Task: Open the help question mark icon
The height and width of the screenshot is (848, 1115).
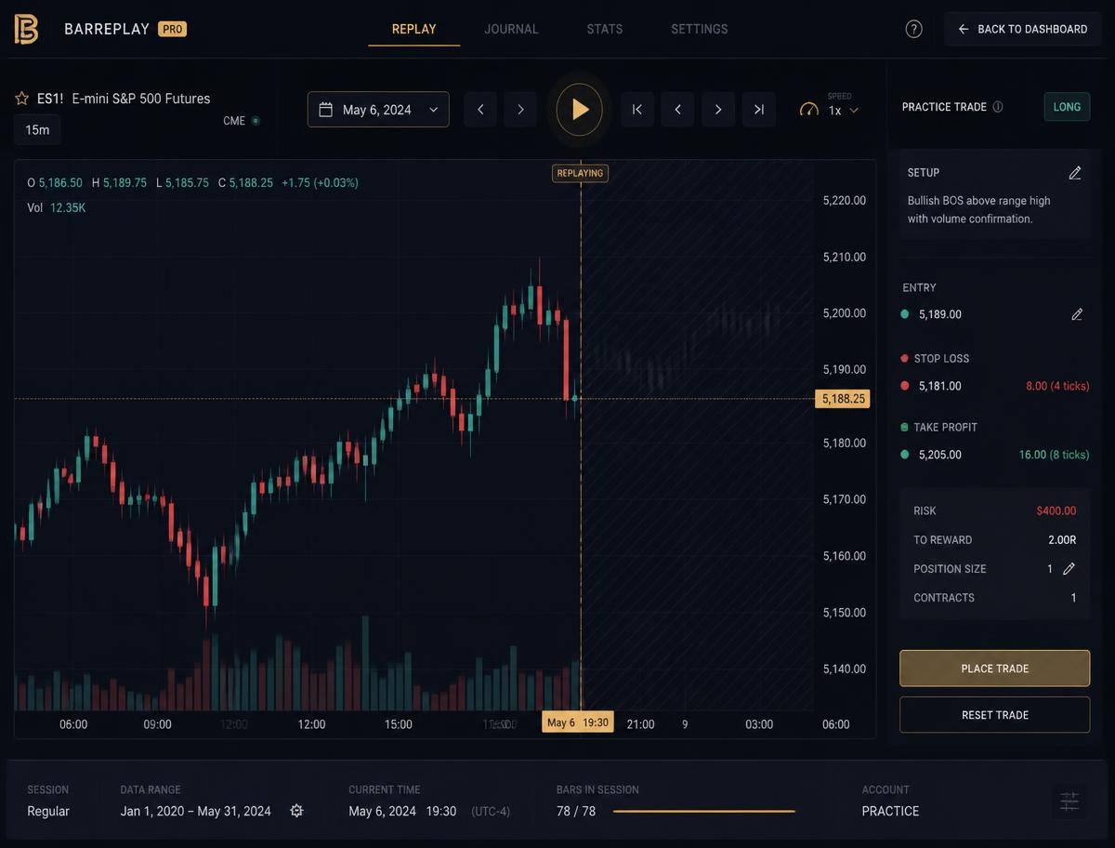Action: point(913,29)
